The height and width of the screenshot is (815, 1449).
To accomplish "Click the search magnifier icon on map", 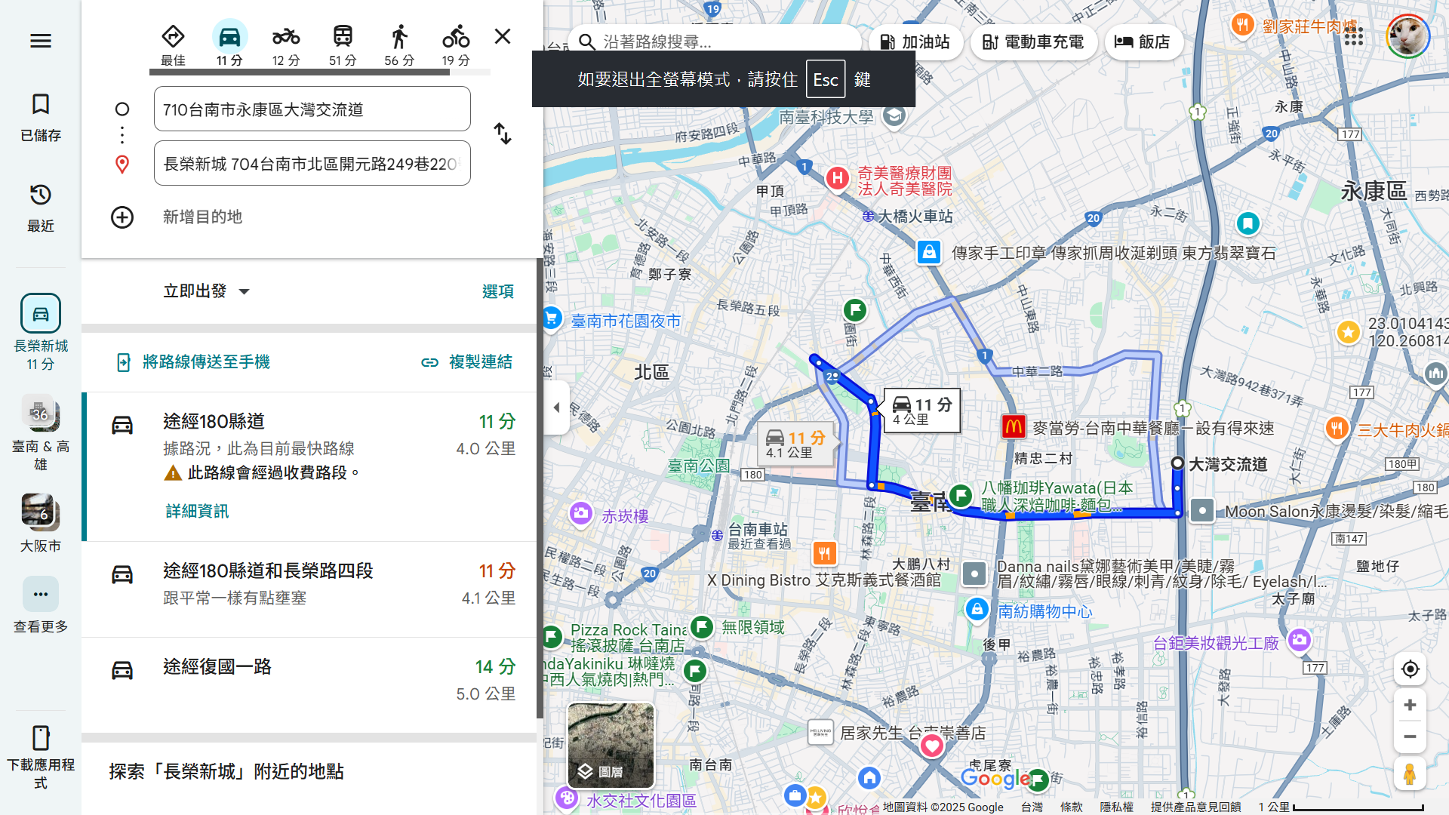I will click(586, 42).
